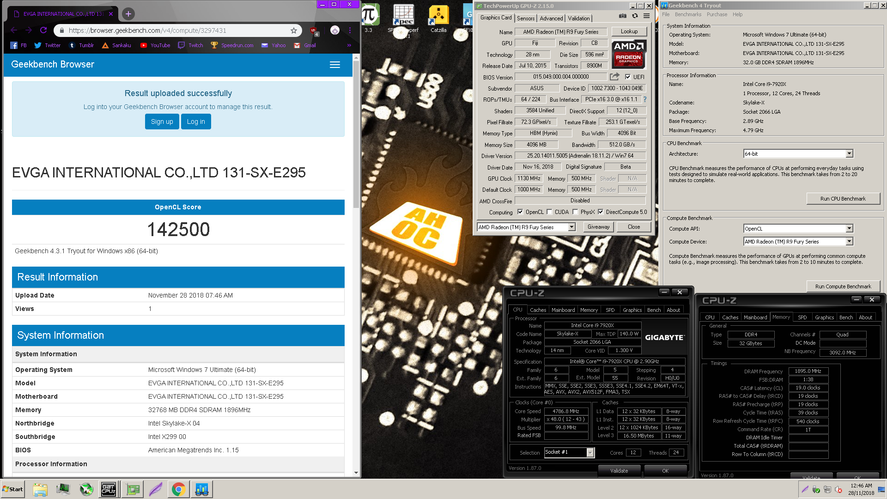Open the Twitch bookmark

pyautogui.click(x=190, y=45)
